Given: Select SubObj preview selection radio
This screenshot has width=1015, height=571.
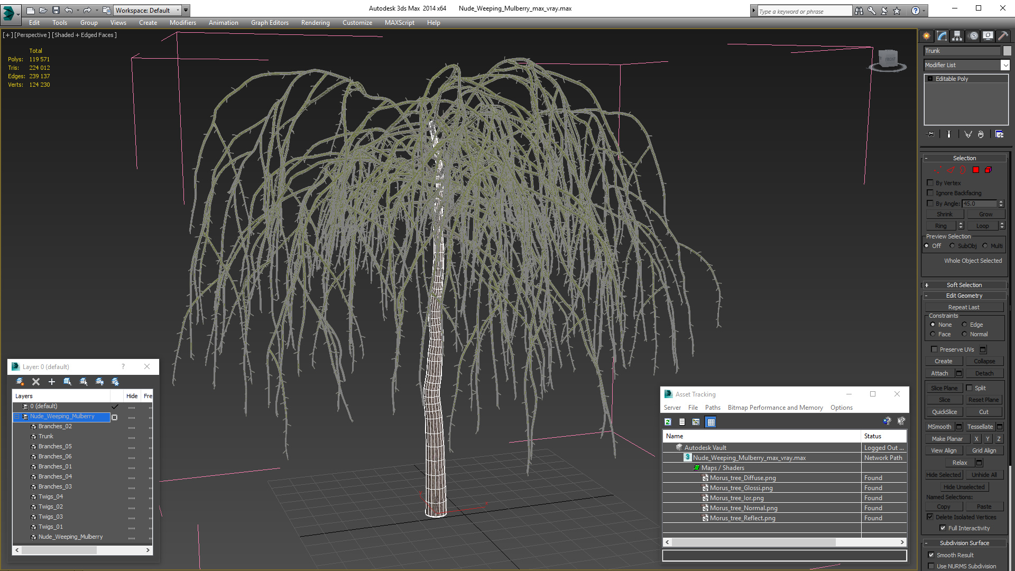Looking at the screenshot, I should [x=952, y=246].
